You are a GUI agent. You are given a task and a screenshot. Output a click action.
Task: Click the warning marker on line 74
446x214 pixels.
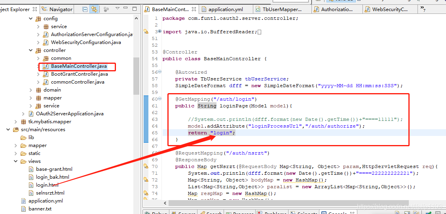[146, 193]
